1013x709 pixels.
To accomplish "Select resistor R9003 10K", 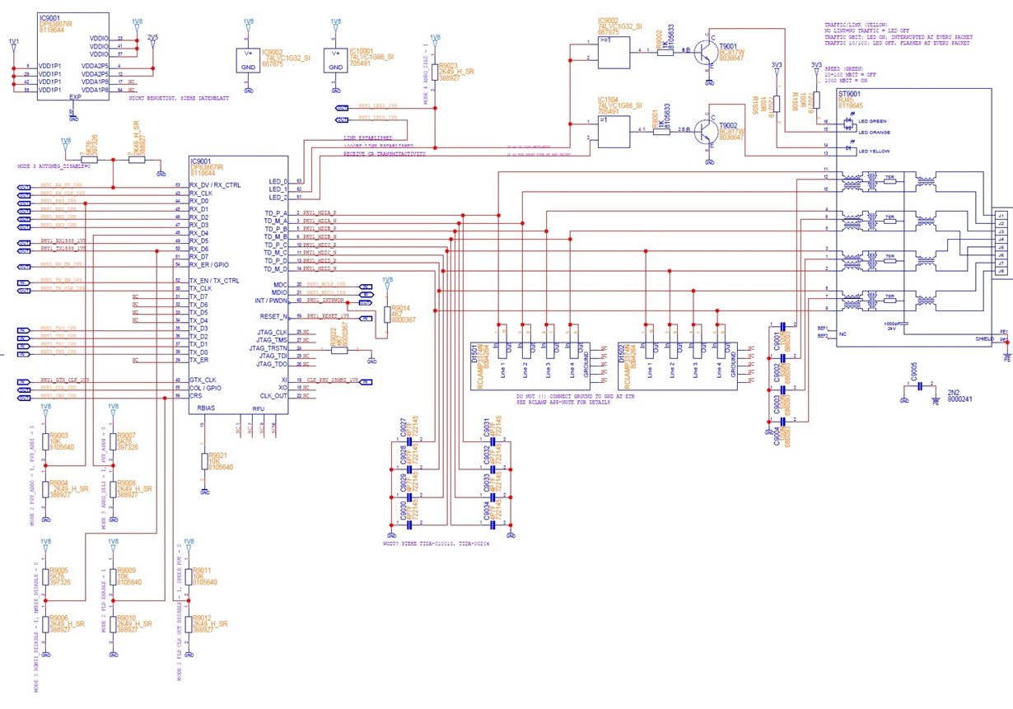I will coord(45,442).
